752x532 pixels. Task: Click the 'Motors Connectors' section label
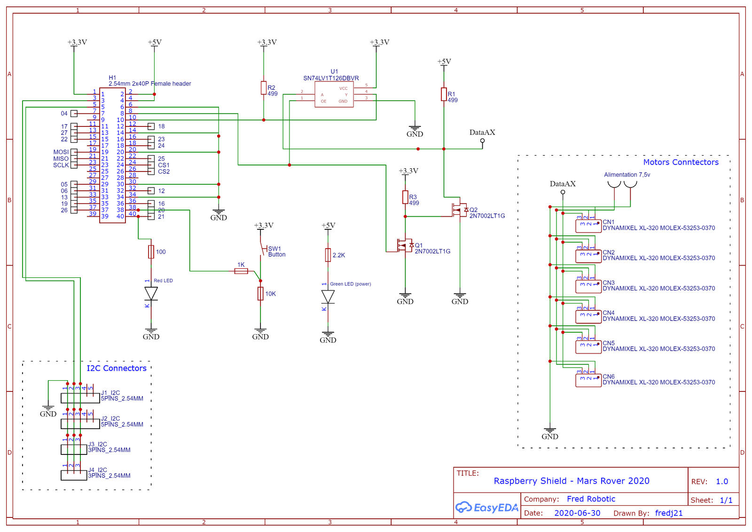(x=681, y=162)
